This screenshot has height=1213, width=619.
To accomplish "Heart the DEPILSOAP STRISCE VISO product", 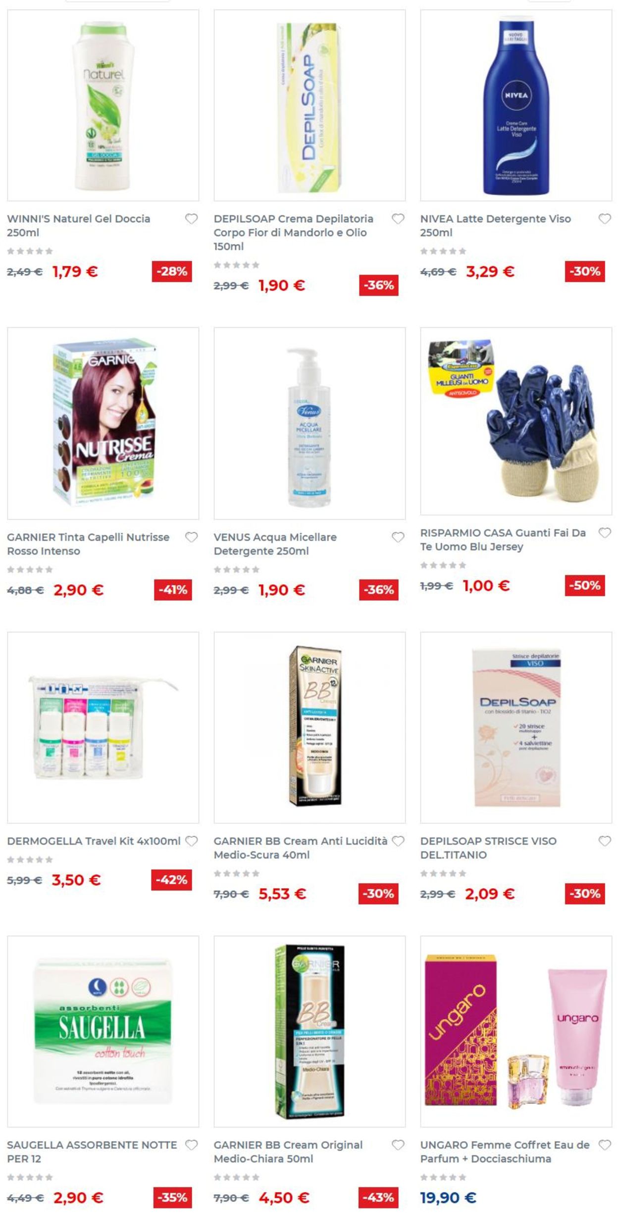I will 604,841.
